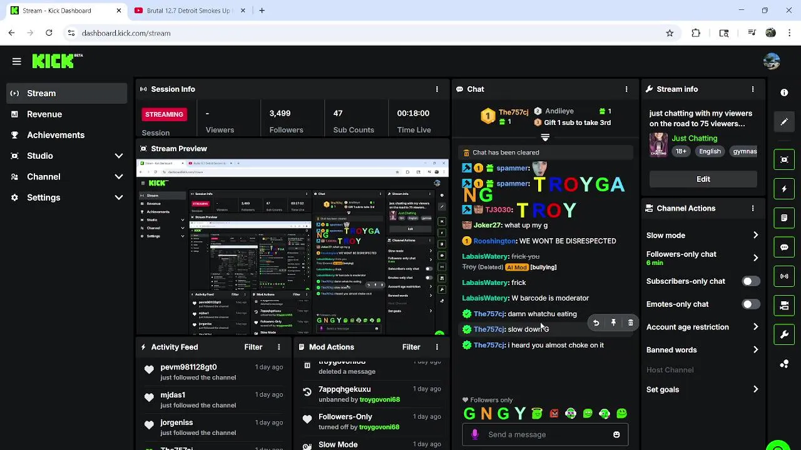
Task: Click the camera panel icon in right rail
Action: (x=784, y=306)
